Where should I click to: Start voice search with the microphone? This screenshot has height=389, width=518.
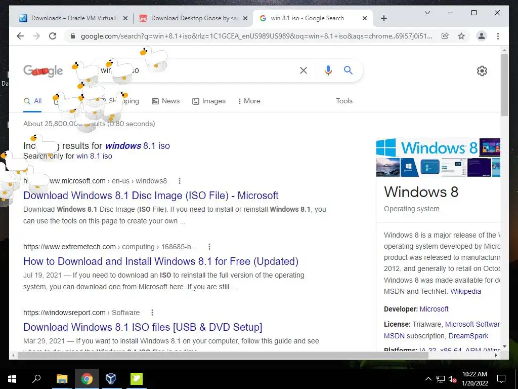328,70
